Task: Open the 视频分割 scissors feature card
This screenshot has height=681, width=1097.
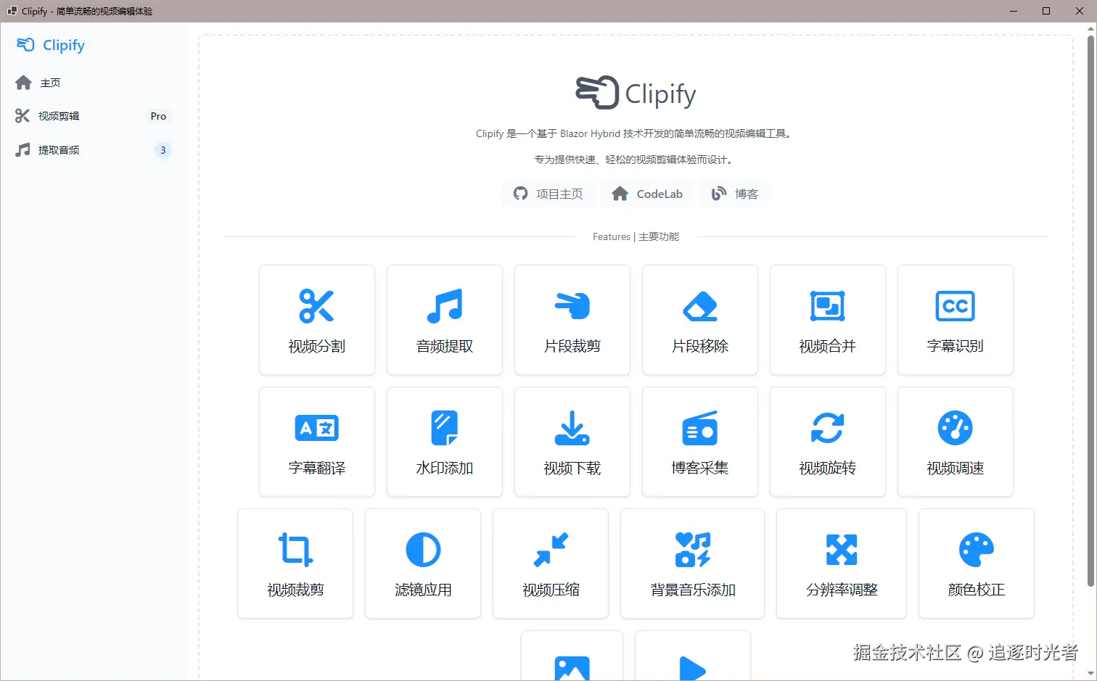Action: pyautogui.click(x=317, y=320)
